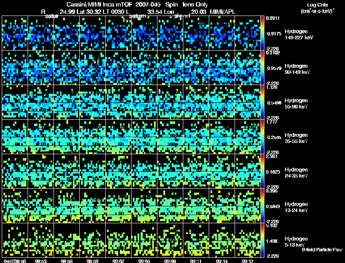This screenshot has width=345, height=263.
Task: Click the 1.438 colorbar middle value
Action: (273, 241)
